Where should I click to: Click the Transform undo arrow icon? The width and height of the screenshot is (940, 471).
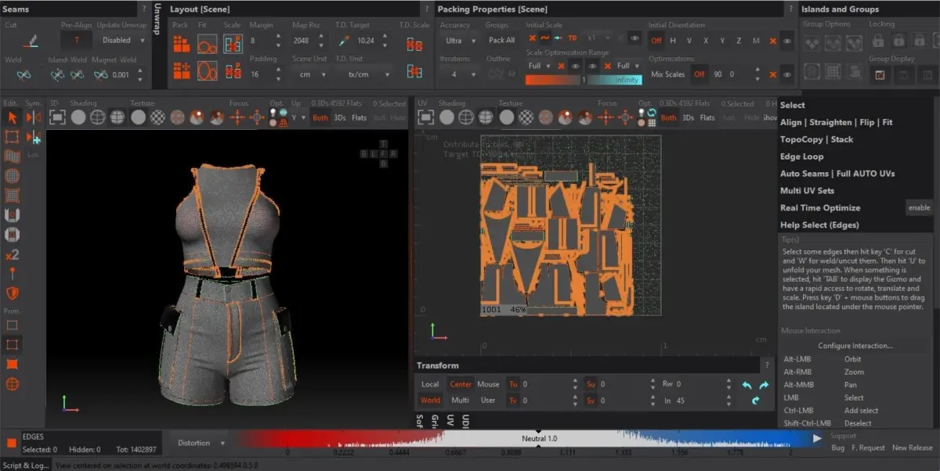click(747, 385)
